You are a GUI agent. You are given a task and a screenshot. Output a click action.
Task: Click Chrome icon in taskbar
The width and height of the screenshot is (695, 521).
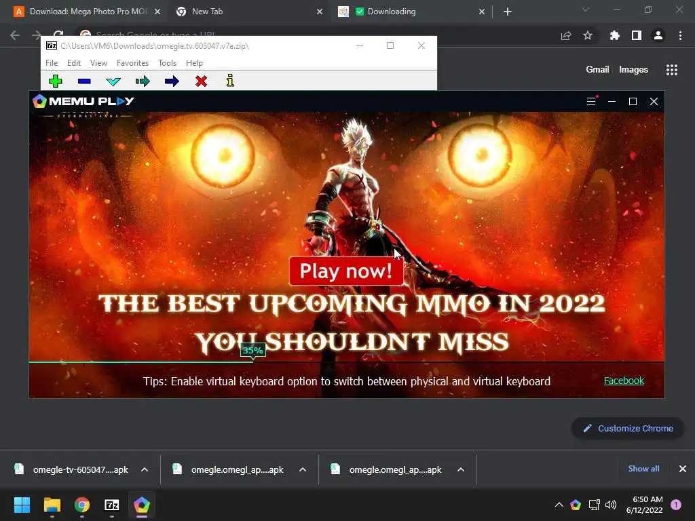[82, 505]
